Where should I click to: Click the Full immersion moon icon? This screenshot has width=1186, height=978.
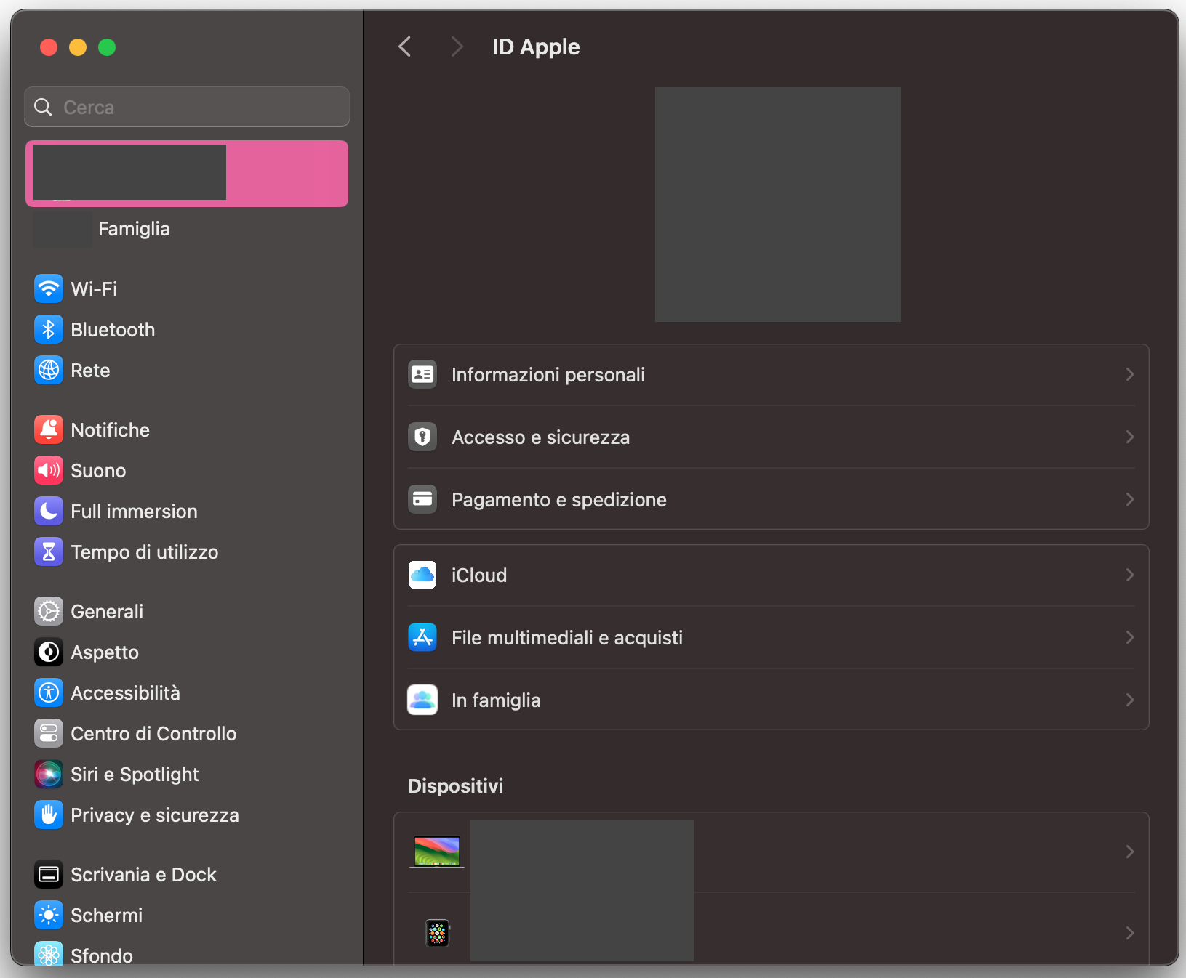pos(48,511)
